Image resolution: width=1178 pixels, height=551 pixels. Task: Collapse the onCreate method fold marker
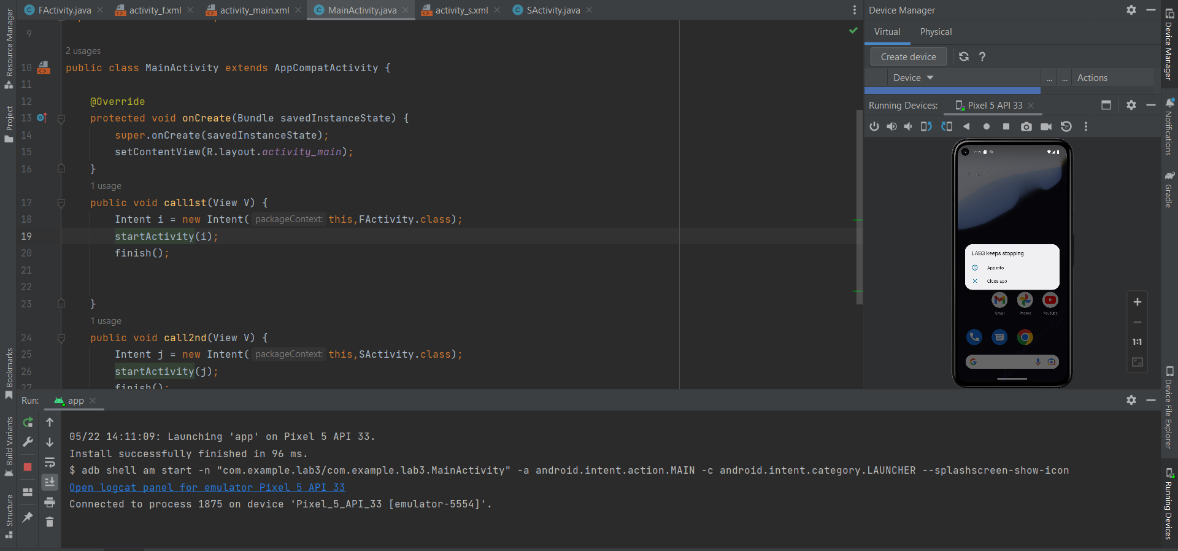61,118
